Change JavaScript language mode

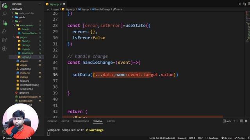(212, 138)
